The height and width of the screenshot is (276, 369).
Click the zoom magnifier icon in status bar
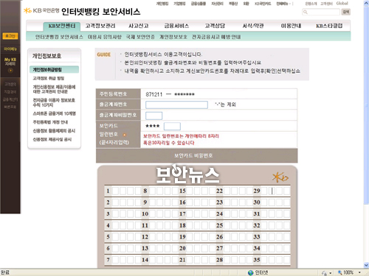(340, 272)
